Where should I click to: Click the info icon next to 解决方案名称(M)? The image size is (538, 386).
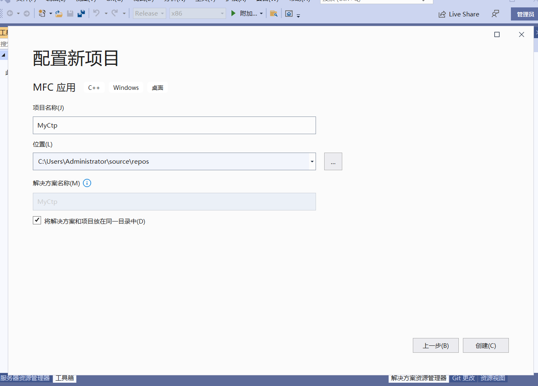coord(87,183)
